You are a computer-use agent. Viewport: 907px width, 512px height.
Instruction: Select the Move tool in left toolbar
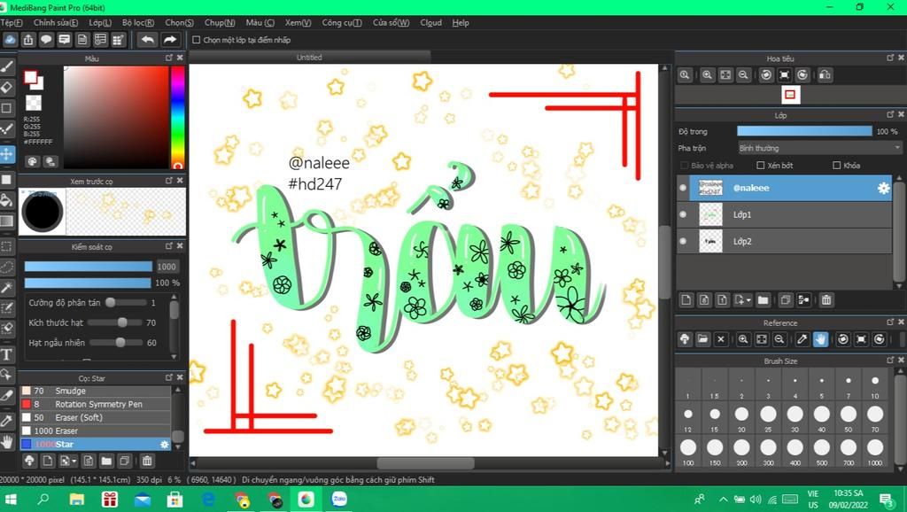click(7, 154)
